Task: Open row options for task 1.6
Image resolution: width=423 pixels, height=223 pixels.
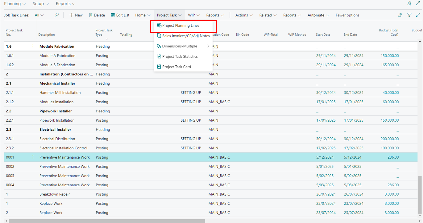Action: tap(33, 47)
